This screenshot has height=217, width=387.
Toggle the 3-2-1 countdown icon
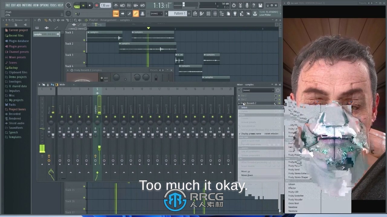click(129, 5)
